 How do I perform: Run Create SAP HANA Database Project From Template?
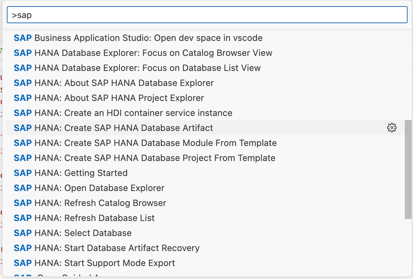pyautogui.click(x=144, y=158)
